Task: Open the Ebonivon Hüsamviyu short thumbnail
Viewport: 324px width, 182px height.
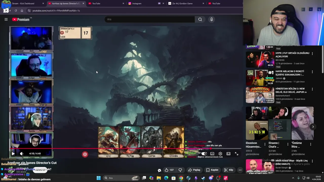Action: click(x=257, y=123)
